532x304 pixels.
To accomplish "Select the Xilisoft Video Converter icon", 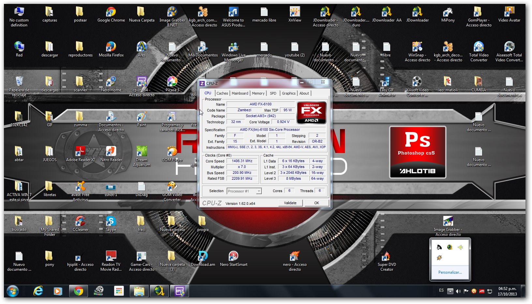I will pos(418,87).
